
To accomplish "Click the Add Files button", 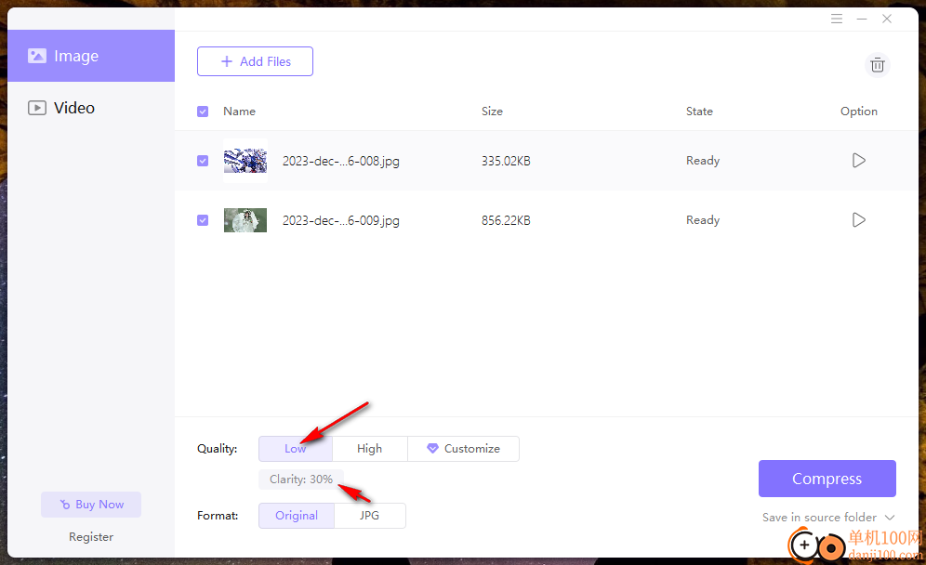I will pyautogui.click(x=255, y=61).
